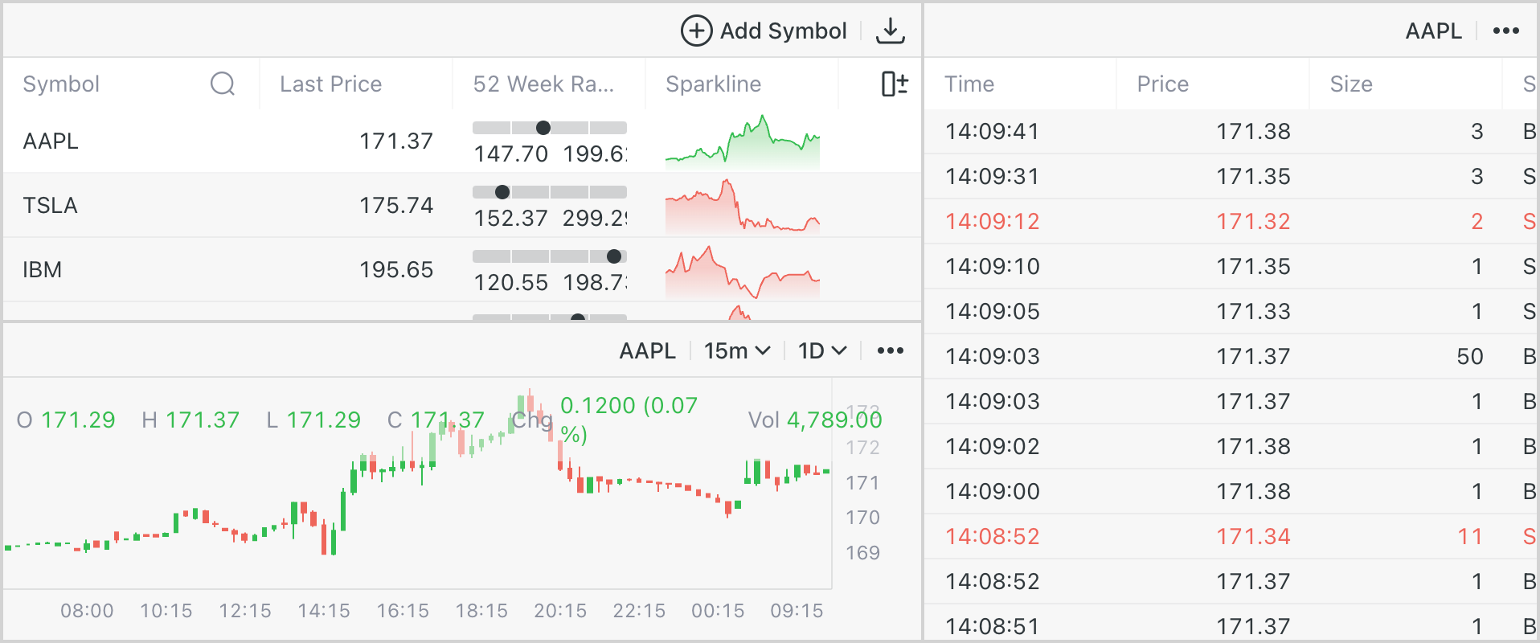The image size is (1540, 643).
Task: Select the 14:09:10 trade row
Action: click(x=1231, y=266)
